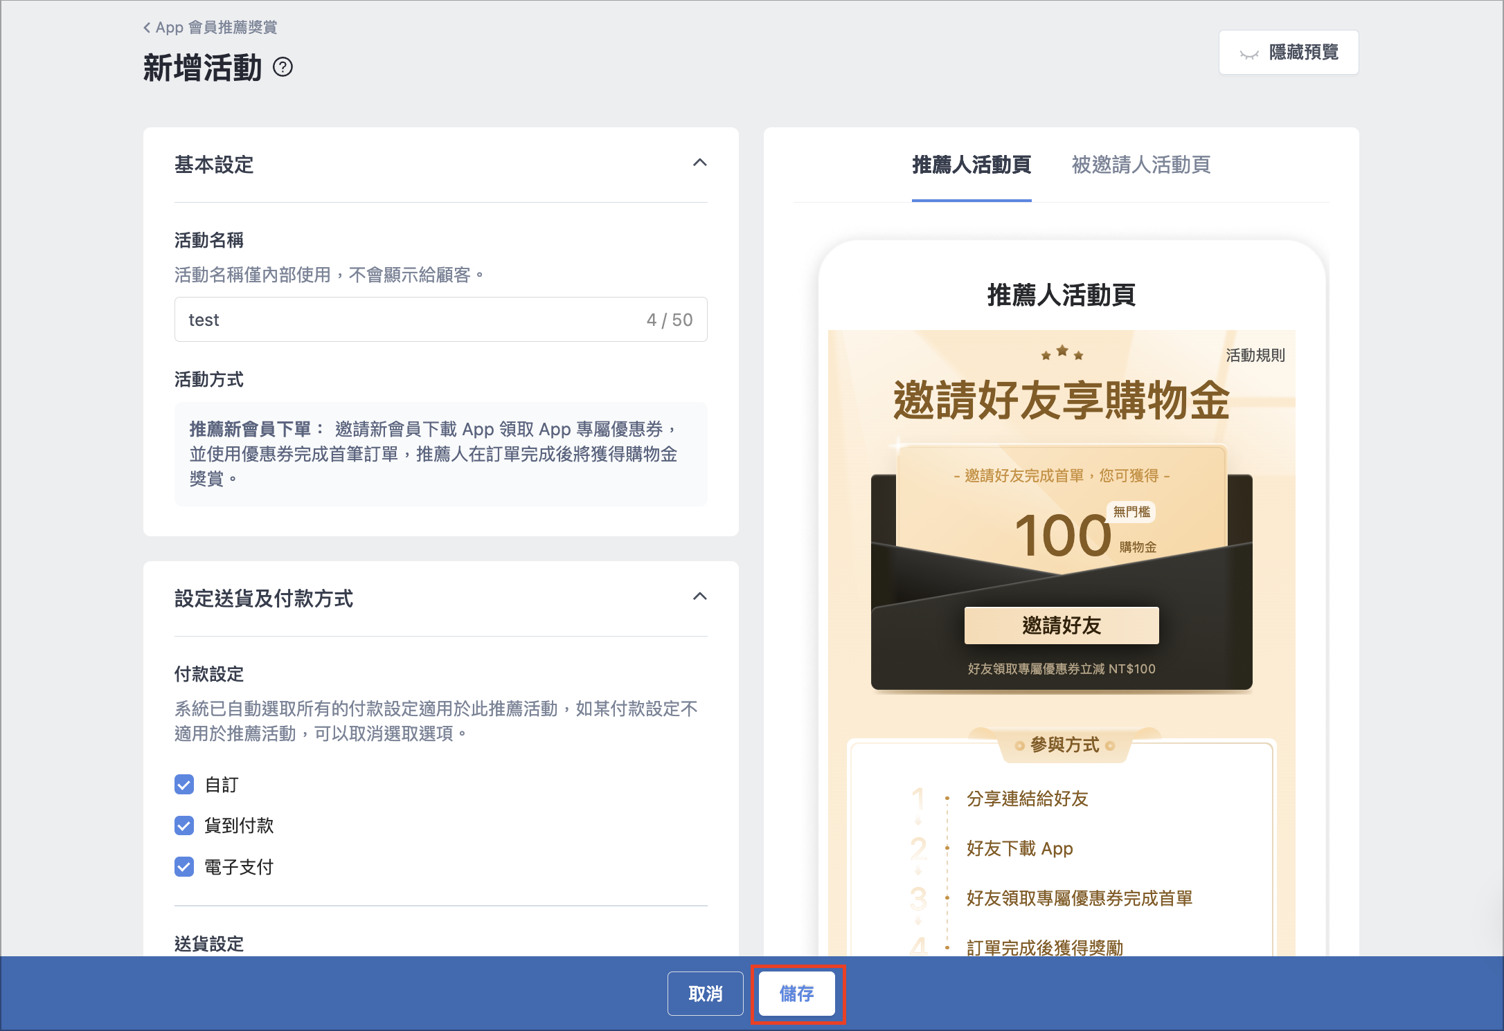The width and height of the screenshot is (1504, 1031).
Task: Click the 4 / 50 character counter
Action: click(x=669, y=320)
